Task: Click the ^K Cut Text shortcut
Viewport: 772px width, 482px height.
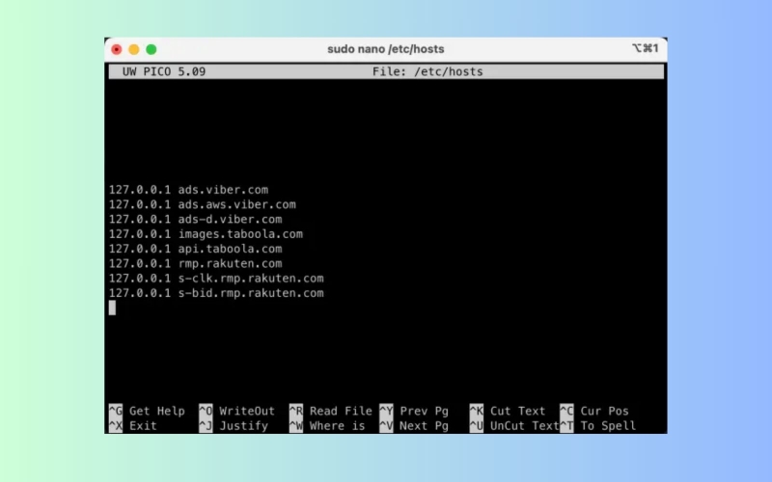Action: coord(508,412)
